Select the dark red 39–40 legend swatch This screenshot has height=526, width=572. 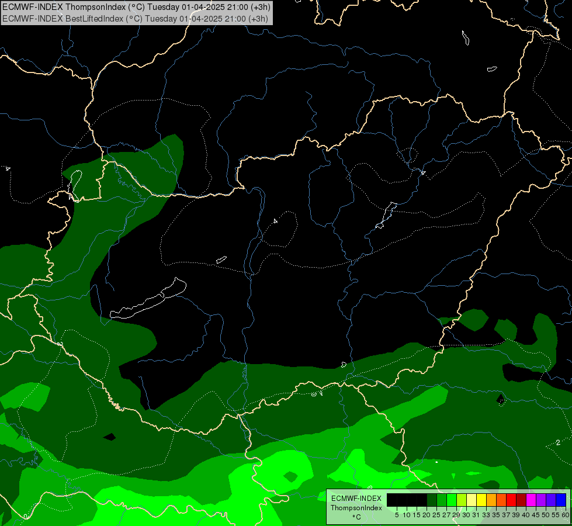pos(521,500)
